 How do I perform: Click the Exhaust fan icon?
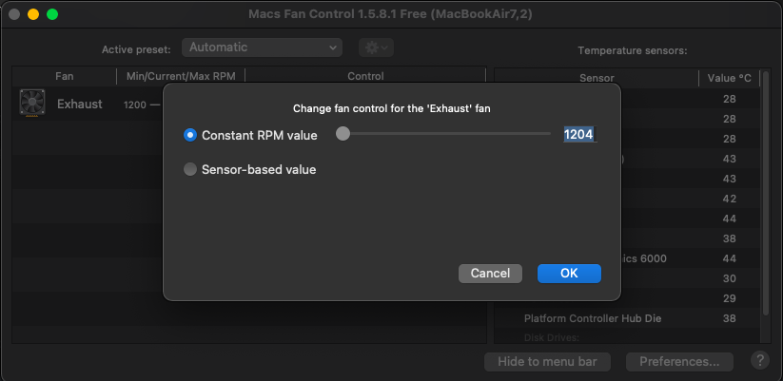33,104
